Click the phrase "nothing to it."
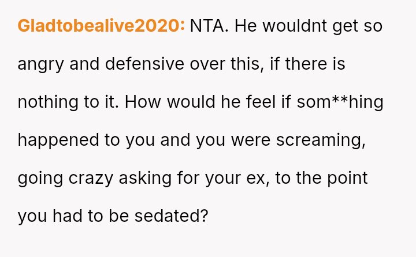This screenshot has width=416, height=257. coord(69,102)
